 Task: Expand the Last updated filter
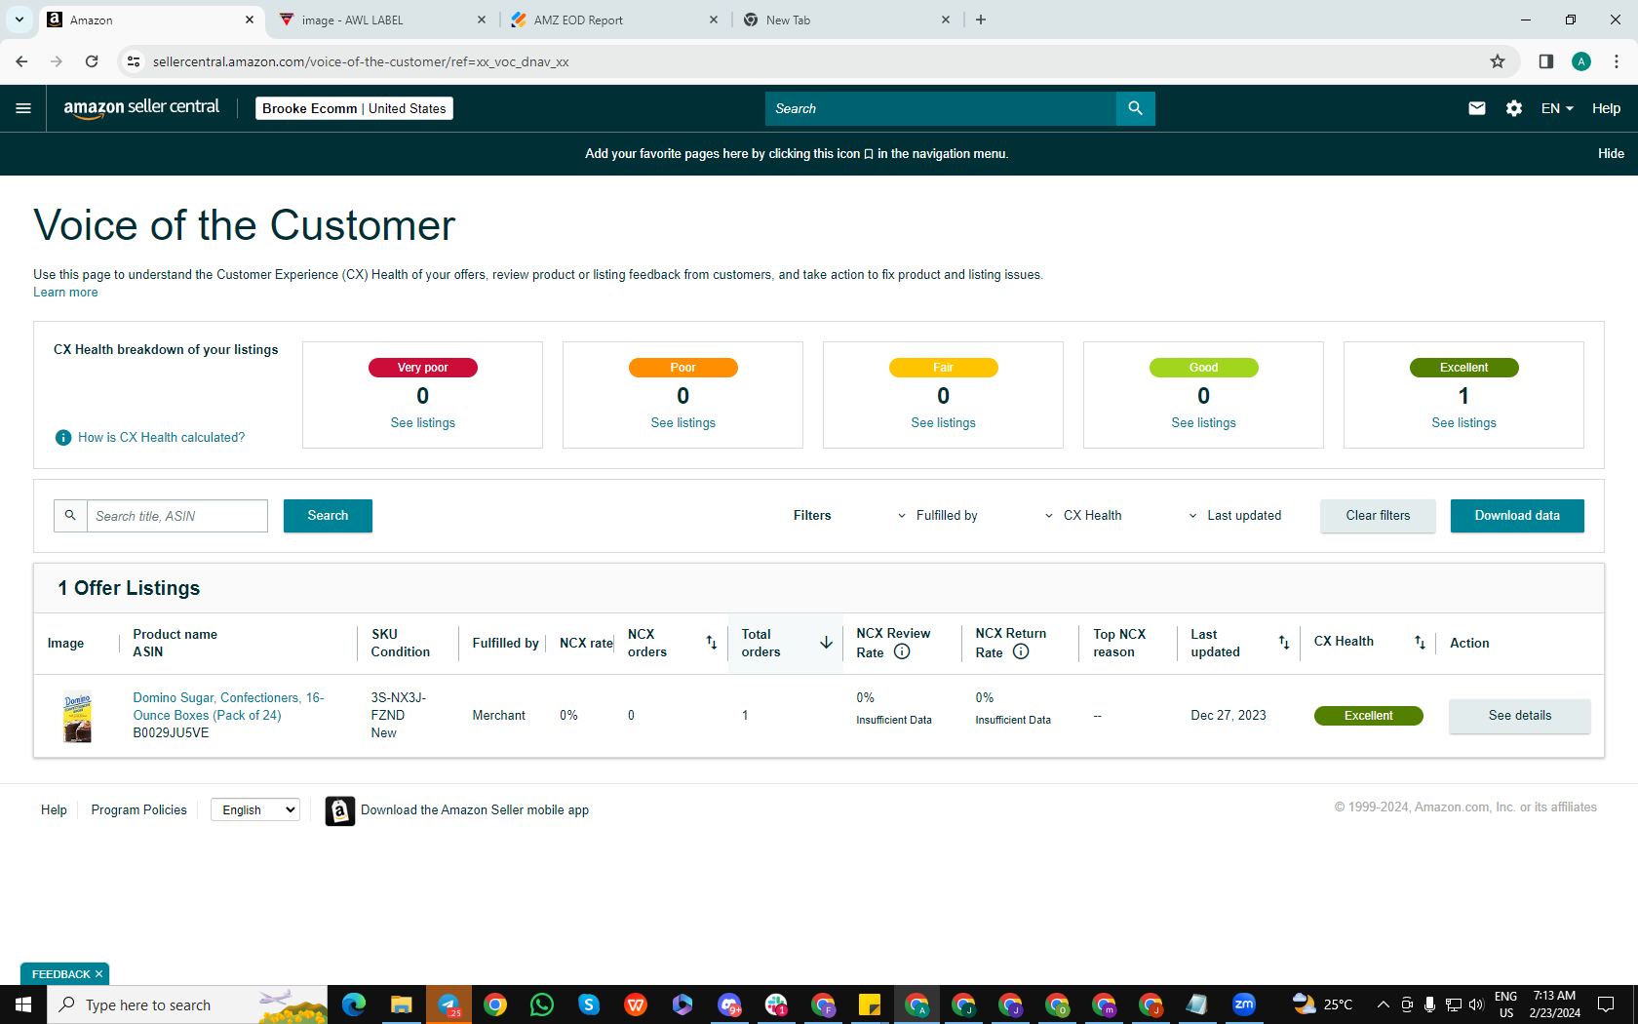(x=1234, y=516)
